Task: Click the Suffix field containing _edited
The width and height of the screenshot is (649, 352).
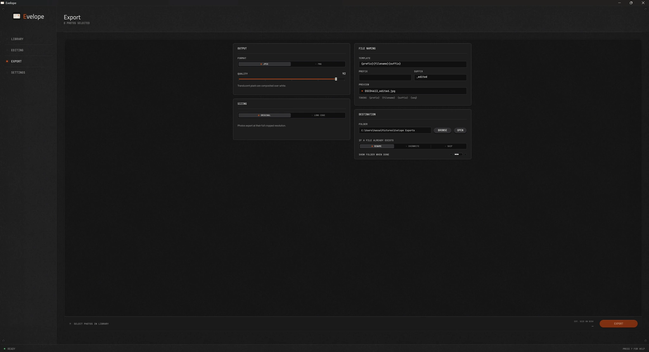Action: pyautogui.click(x=440, y=77)
